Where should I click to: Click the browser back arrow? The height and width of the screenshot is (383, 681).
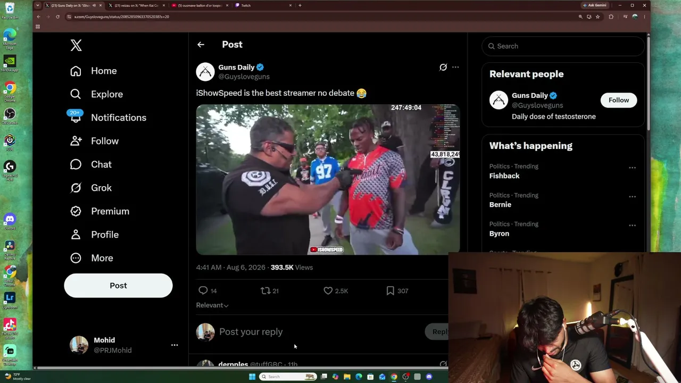click(x=38, y=16)
